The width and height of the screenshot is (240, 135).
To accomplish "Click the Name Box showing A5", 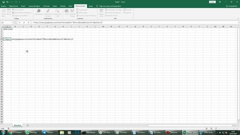I will point(6,22).
